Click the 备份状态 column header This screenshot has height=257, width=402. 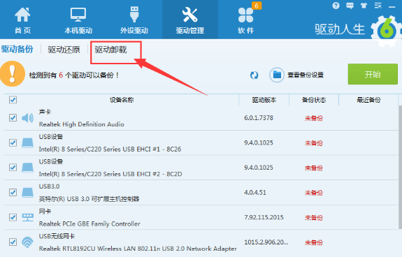[x=314, y=100]
